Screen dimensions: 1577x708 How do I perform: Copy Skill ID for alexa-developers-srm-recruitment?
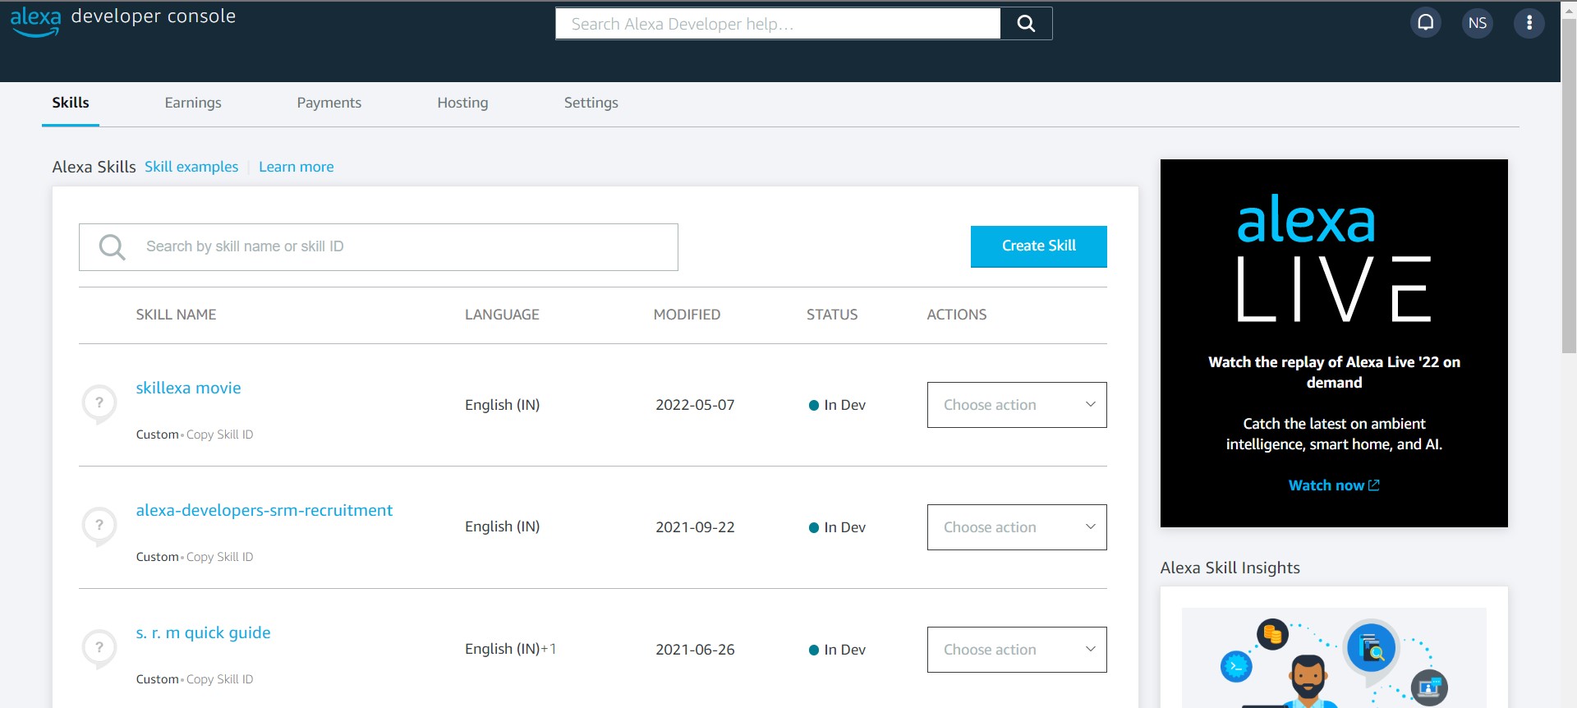[219, 557]
